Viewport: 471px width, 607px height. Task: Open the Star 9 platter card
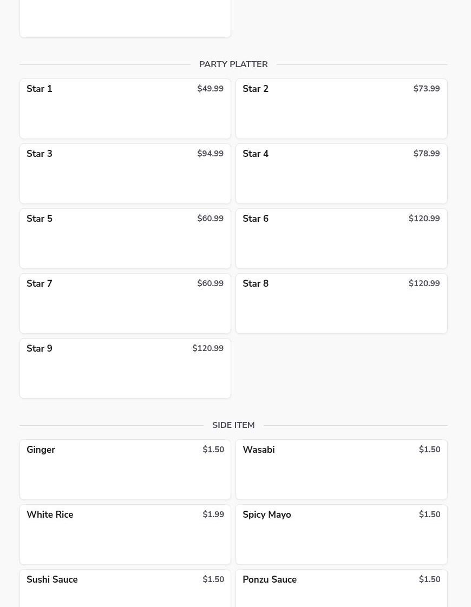(125, 368)
